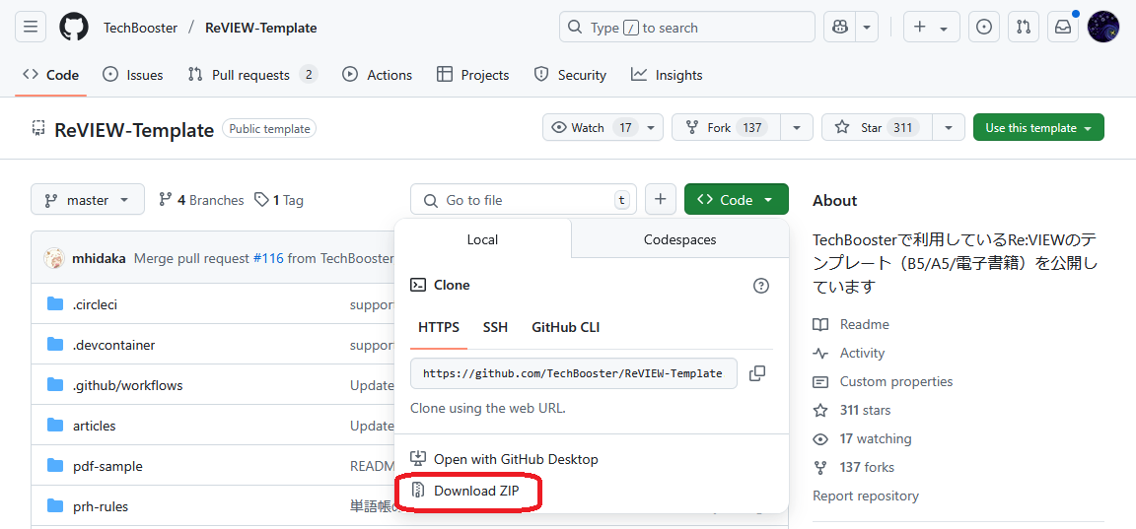Switch to the Projects tab

pos(473,75)
